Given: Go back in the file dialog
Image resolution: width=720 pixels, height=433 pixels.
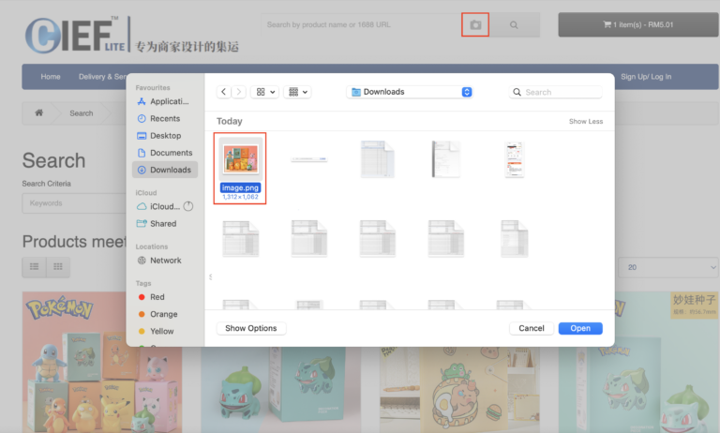Looking at the screenshot, I should click(x=224, y=92).
